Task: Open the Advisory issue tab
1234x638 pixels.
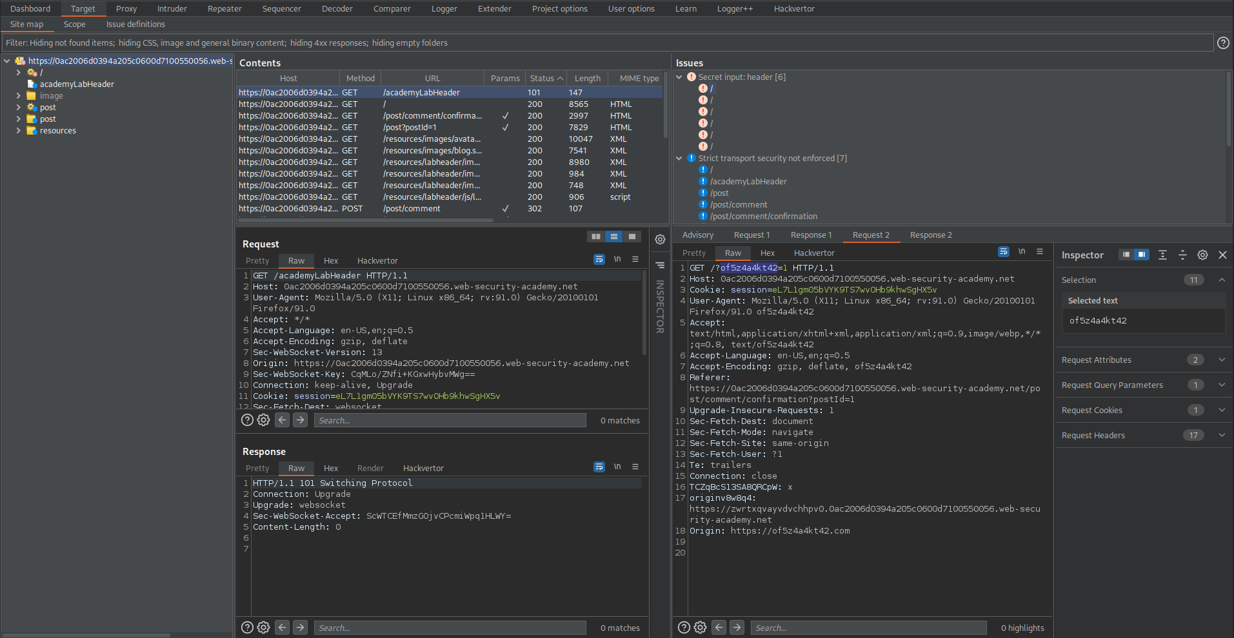Action: 698,235
